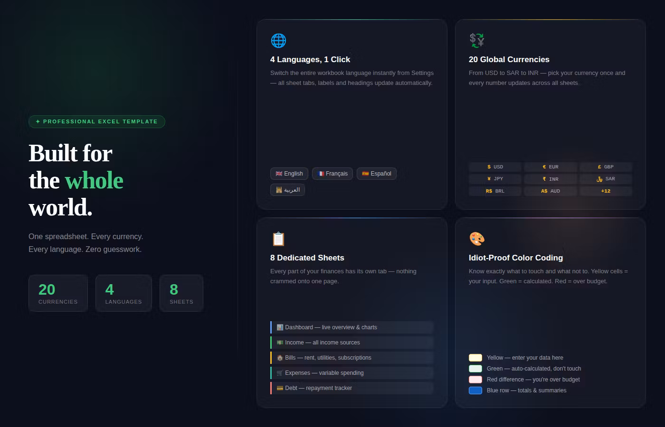The width and height of the screenshot is (665, 427).
Task: Choose the Español language chip
Action: [x=377, y=174]
